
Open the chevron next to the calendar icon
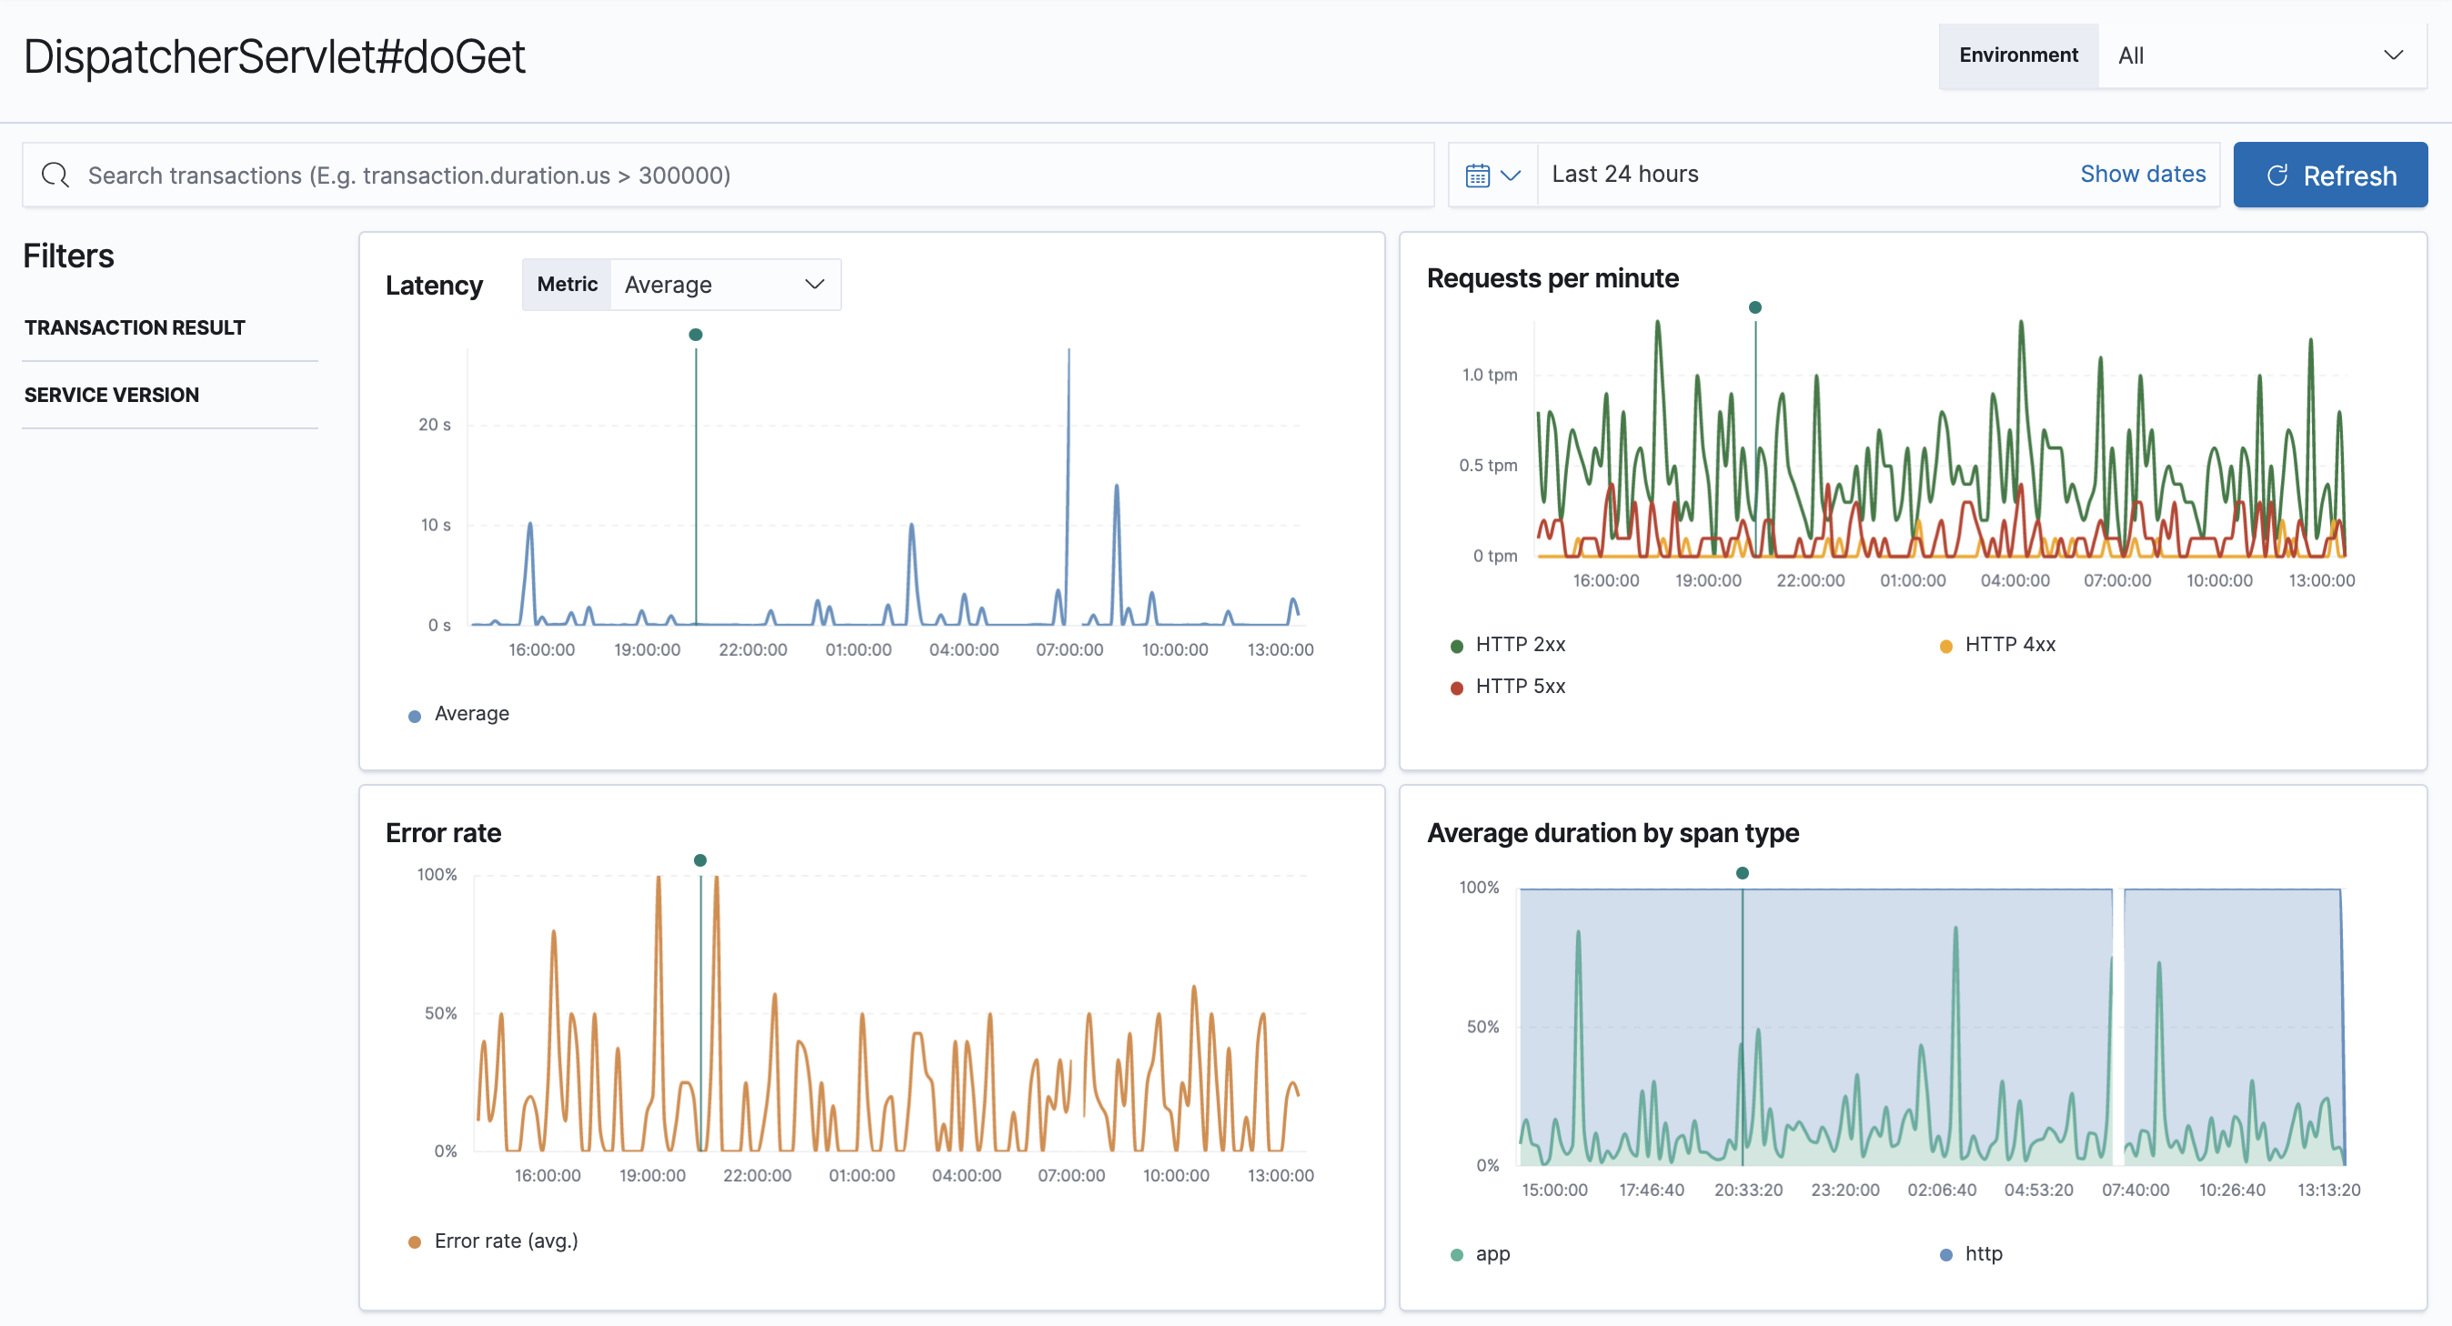point(1512,175)
